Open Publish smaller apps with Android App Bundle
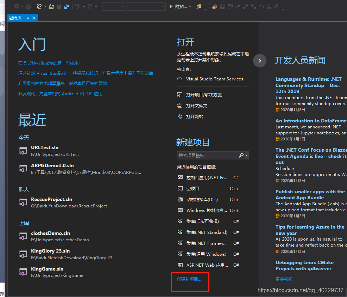 pos(310,194)
